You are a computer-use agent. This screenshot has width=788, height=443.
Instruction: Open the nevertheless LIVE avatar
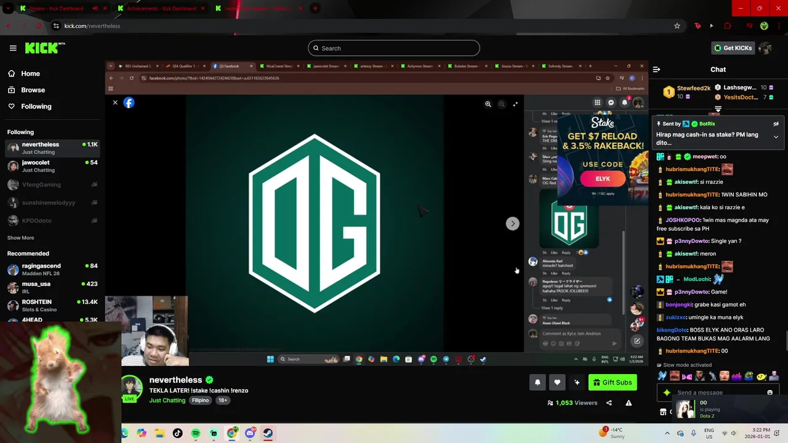coord(131,388)
